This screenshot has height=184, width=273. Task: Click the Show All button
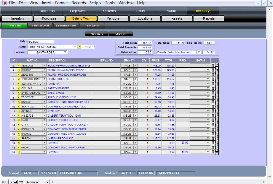coord(121,34)
